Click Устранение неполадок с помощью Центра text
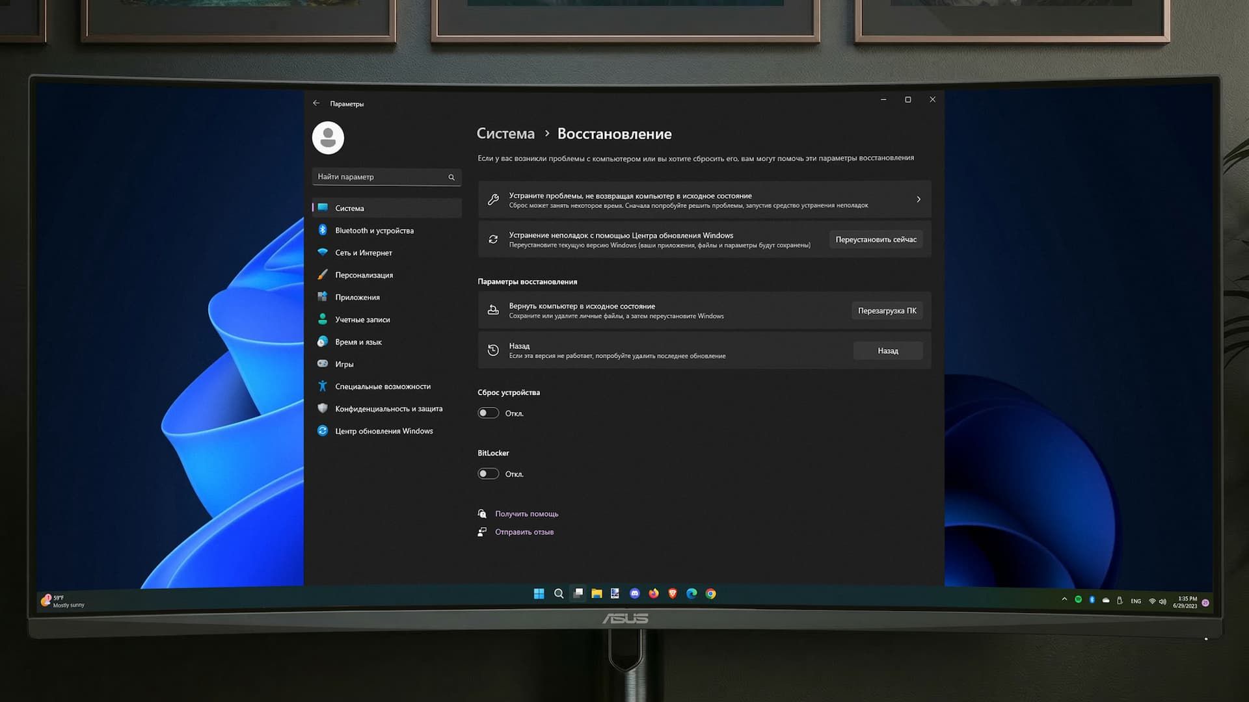The width and height of the screenshot is (1249, 702). pyautogui.click(x=621, y=235)
